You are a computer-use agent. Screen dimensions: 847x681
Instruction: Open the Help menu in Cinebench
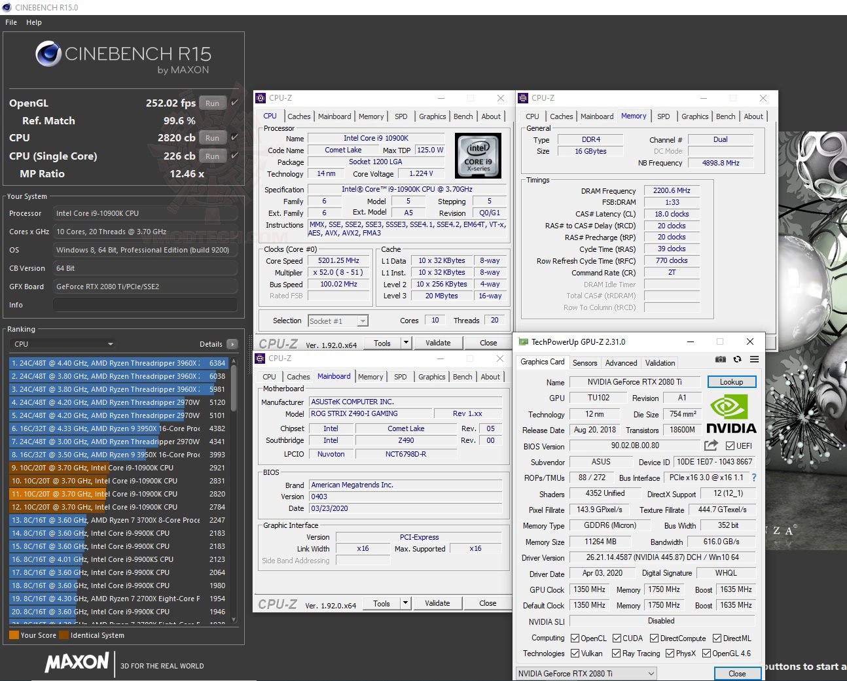(x=34, y=22)
